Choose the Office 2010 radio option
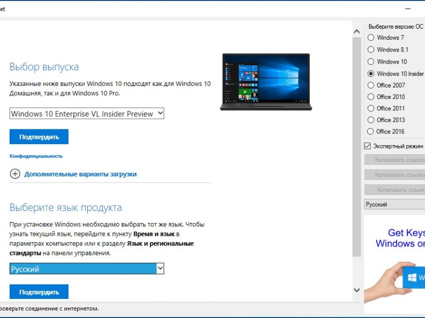 [x=370, y=97]
